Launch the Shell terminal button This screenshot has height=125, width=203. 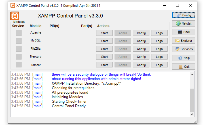click(184, 32)
